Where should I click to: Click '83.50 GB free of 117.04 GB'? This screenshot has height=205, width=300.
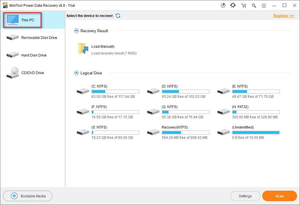(113, 97)
